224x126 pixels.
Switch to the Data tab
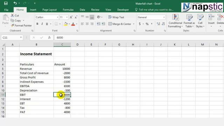(x=82, y=10)
